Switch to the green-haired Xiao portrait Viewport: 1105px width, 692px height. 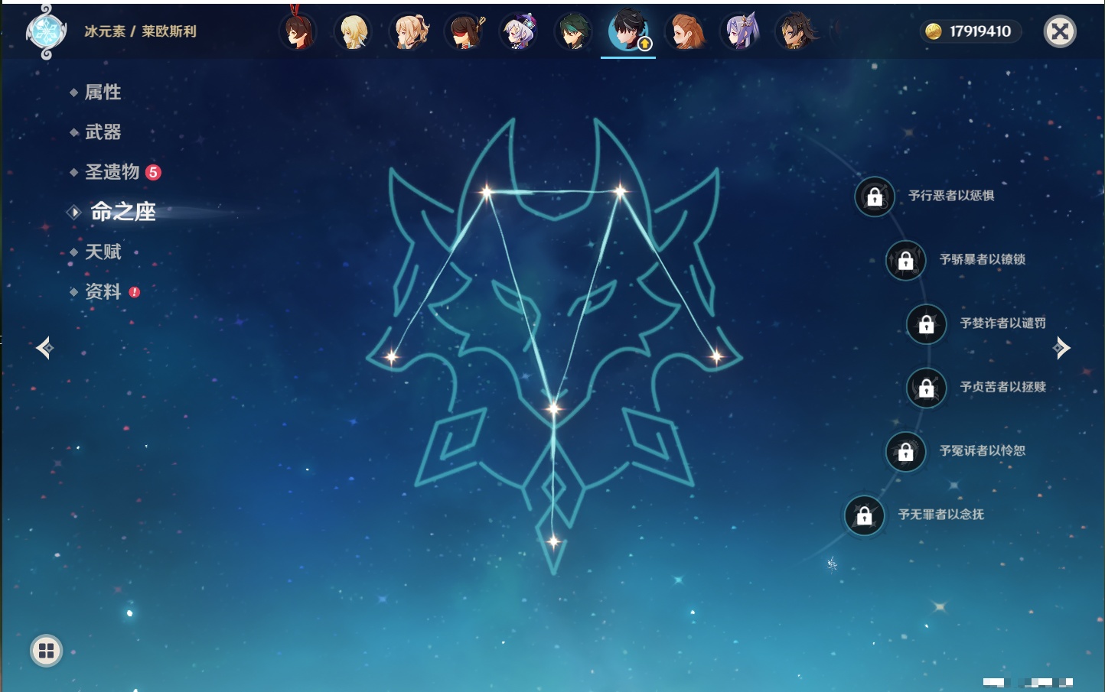click(573, 31)
